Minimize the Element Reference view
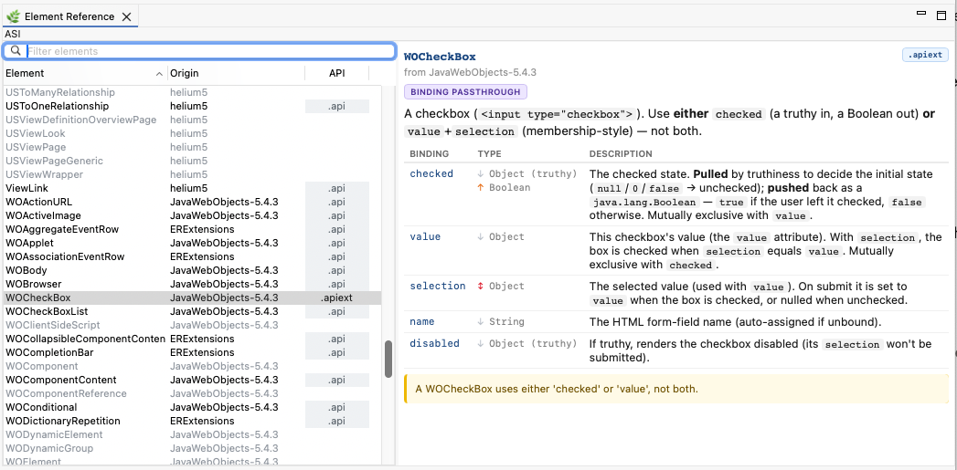Image resolution: width=957 pixels, height=470 pixels. coord(921,12)
